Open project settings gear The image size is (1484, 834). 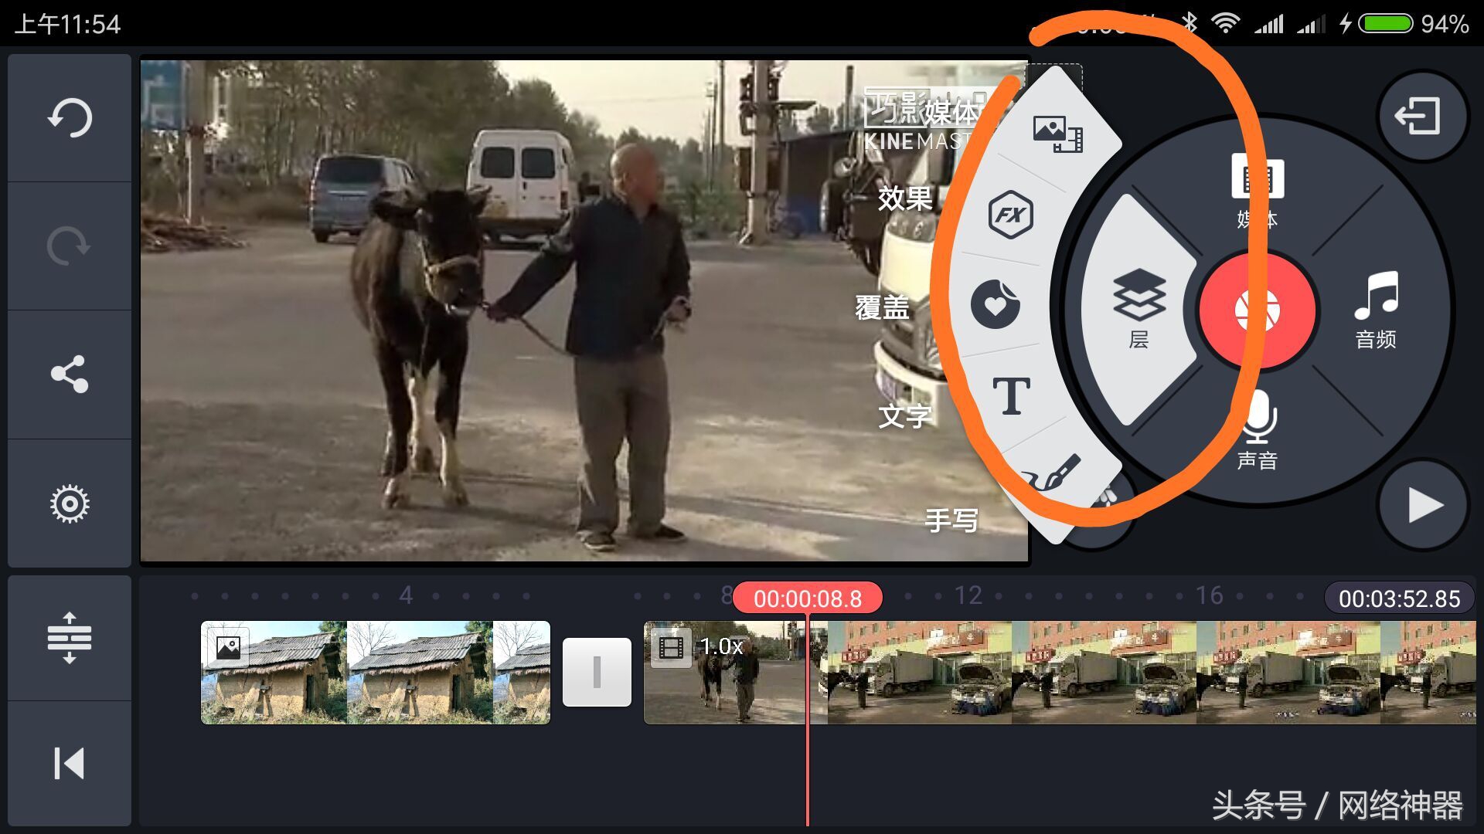point(70,504)
